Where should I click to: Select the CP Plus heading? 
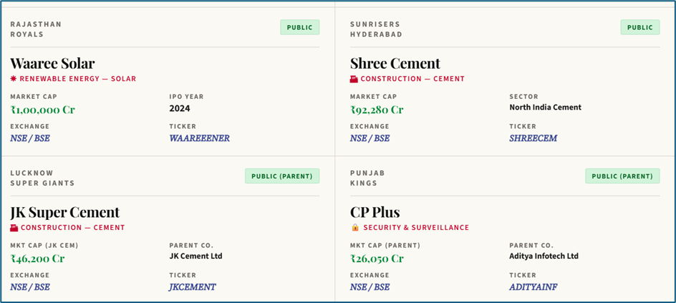[x=375, y=212]
